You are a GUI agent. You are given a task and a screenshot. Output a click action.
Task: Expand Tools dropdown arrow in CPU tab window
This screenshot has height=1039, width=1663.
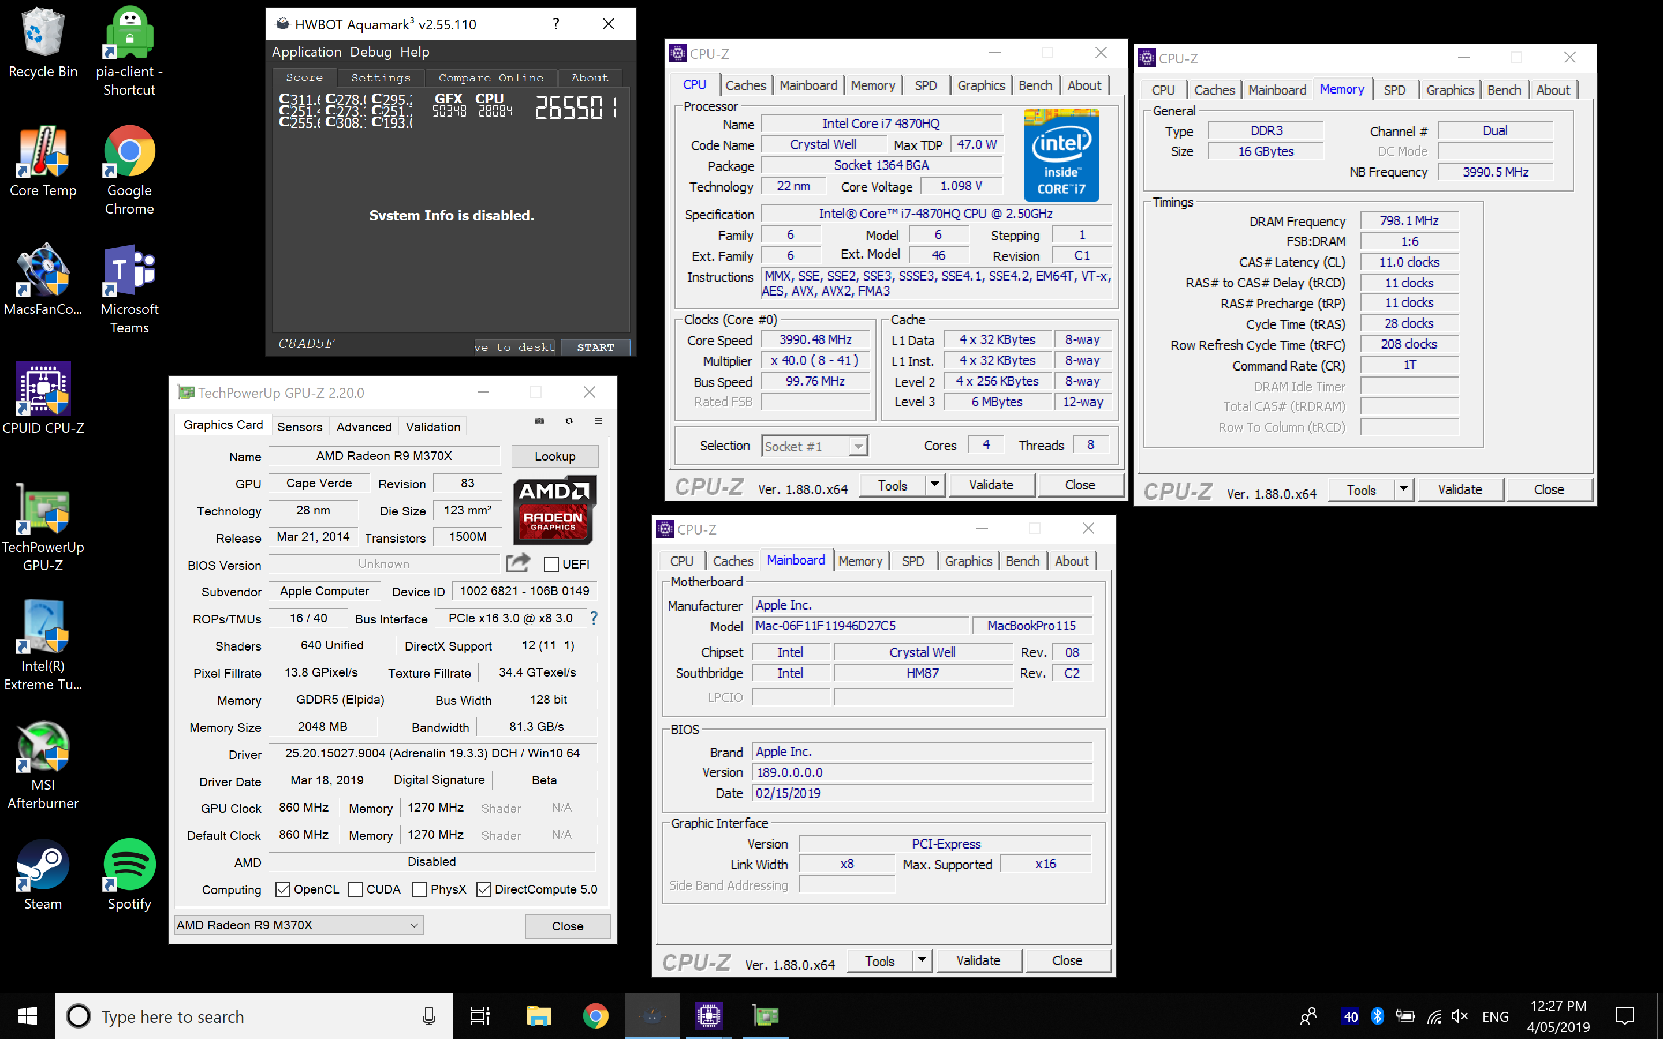click(935, 485)
